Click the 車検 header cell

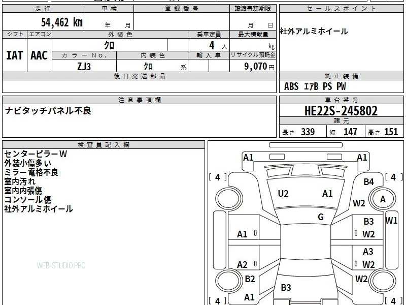tap(109, 9)
